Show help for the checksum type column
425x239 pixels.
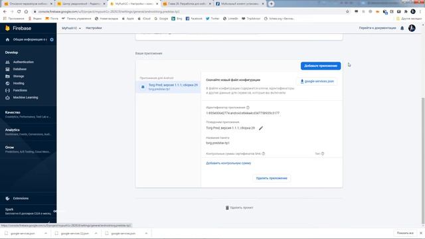323,153
